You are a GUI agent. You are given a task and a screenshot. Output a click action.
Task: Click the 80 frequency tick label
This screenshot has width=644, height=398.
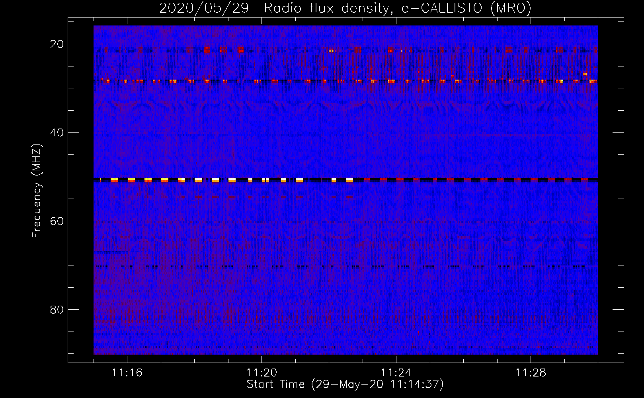57,309
